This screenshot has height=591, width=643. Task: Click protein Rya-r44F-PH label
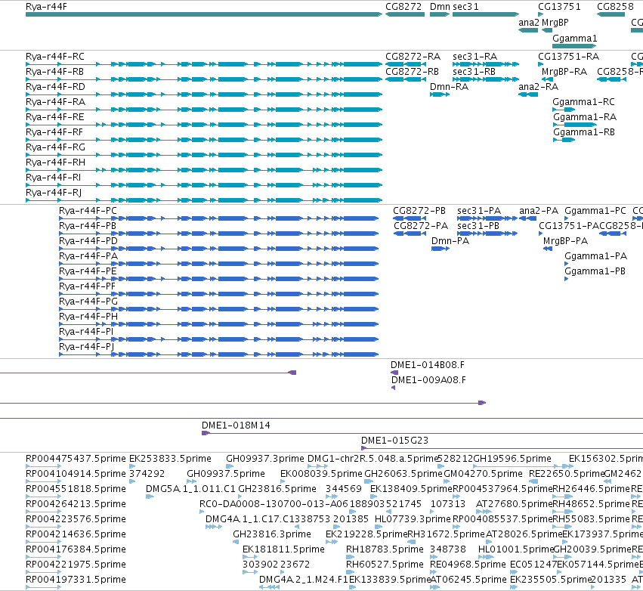(88, 317)
